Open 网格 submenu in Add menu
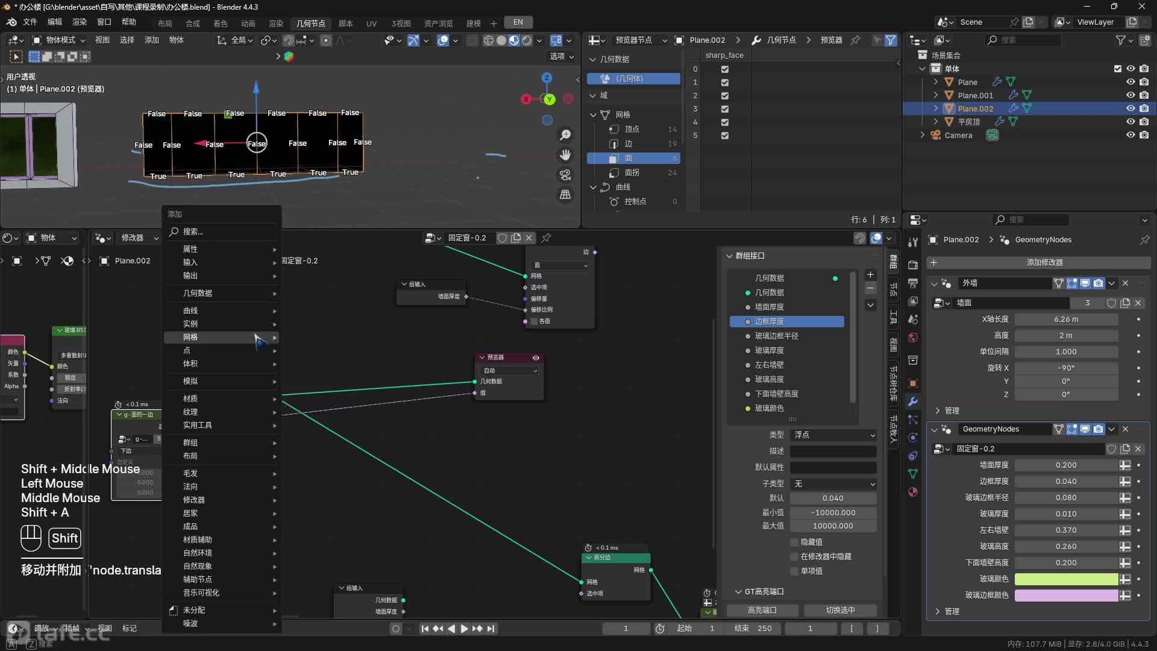This screenshot has width=1157, height=651. click(221, 338)
